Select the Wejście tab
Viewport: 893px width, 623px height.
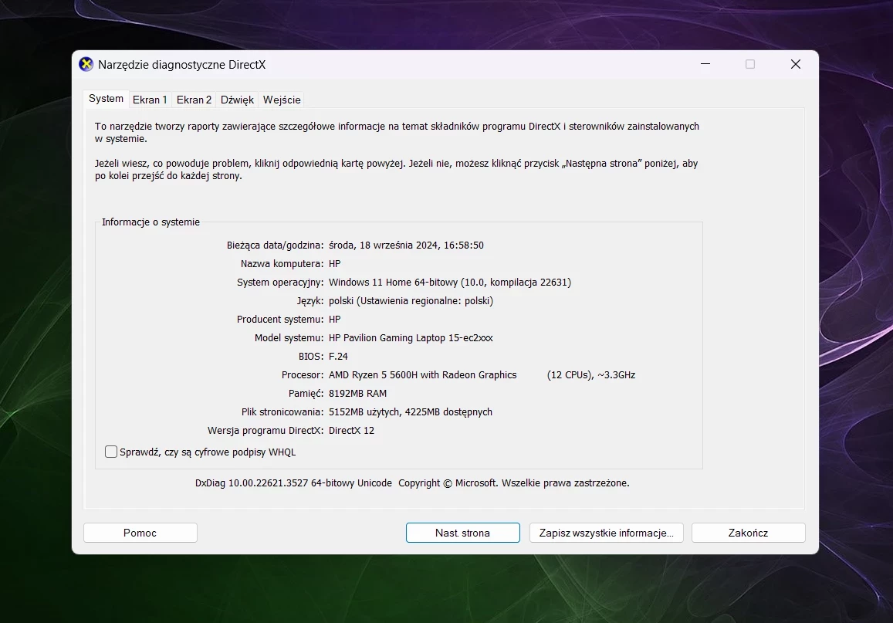(x=282, y=100)
